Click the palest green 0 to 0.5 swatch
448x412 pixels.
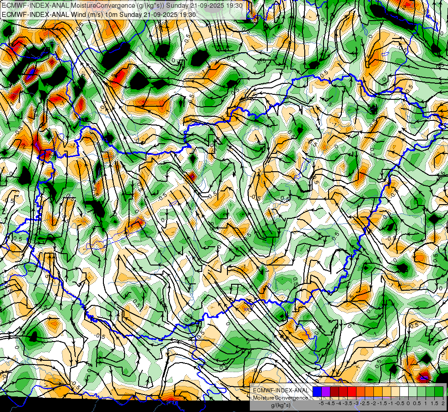[x=413, y=392]
